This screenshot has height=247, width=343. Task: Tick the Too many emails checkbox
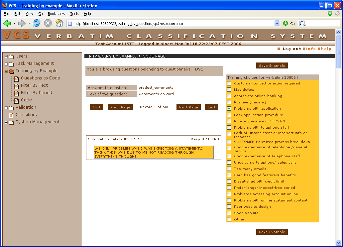(x=229, y=169)
